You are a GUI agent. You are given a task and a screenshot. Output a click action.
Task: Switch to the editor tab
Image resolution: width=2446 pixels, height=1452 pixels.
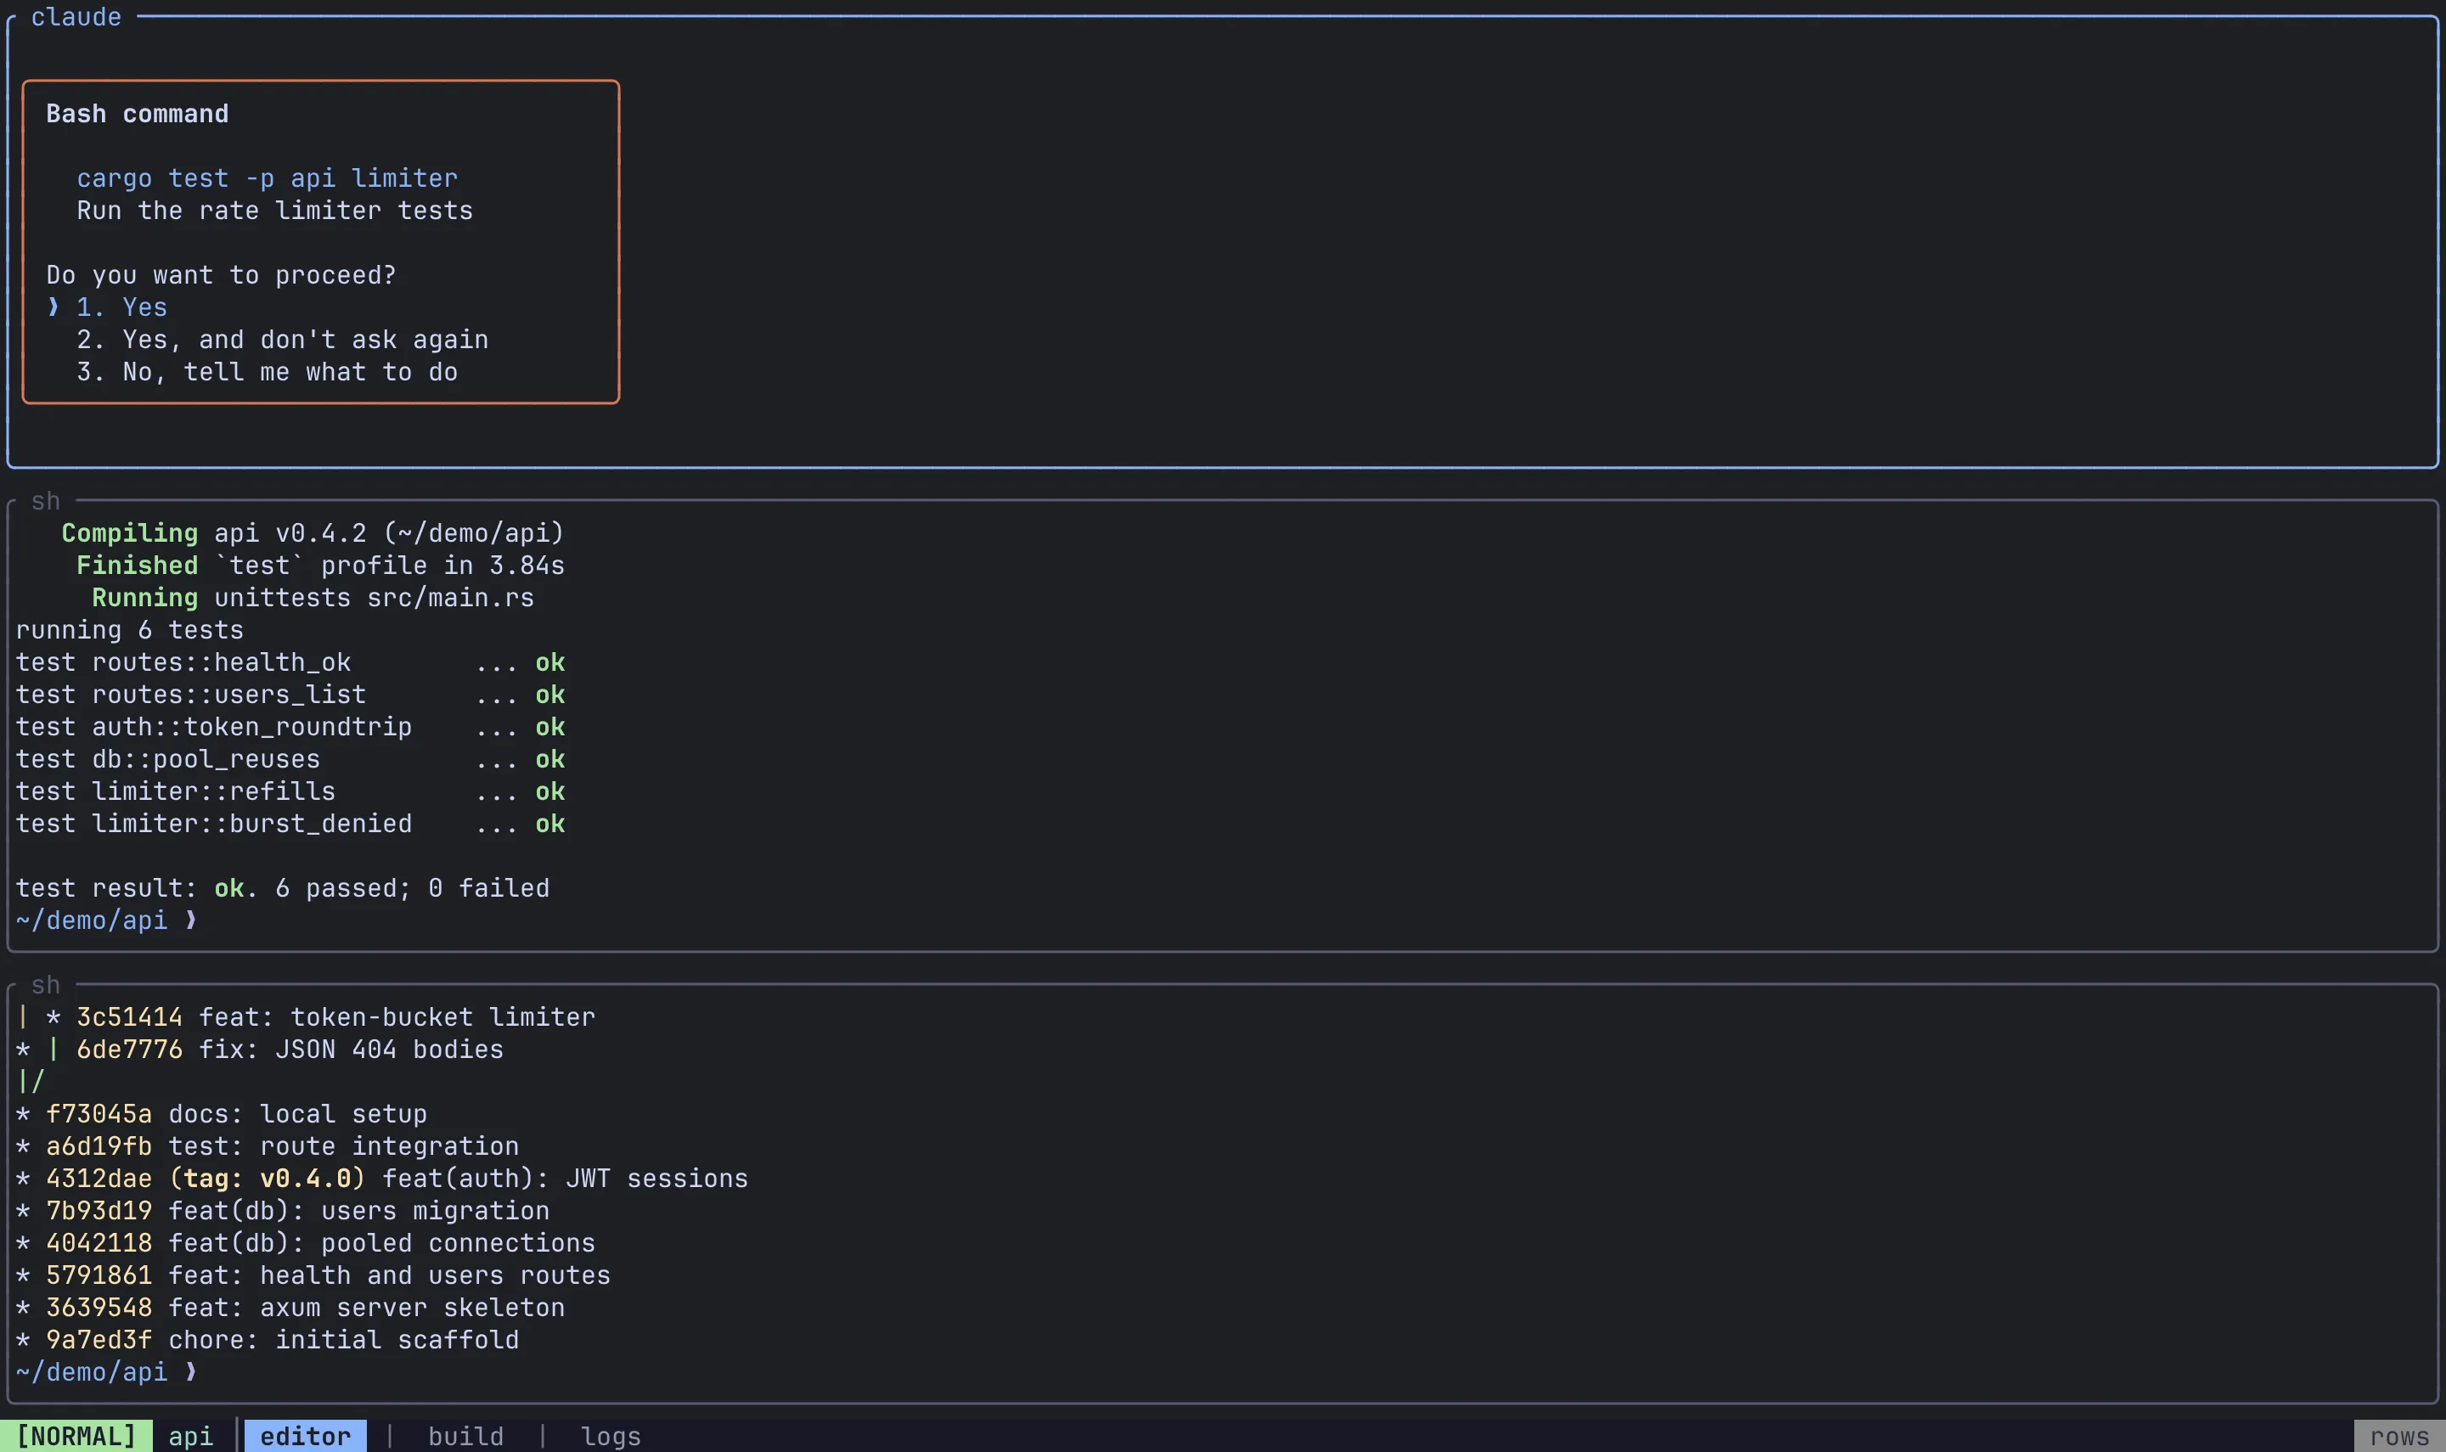pos(305,1435)
